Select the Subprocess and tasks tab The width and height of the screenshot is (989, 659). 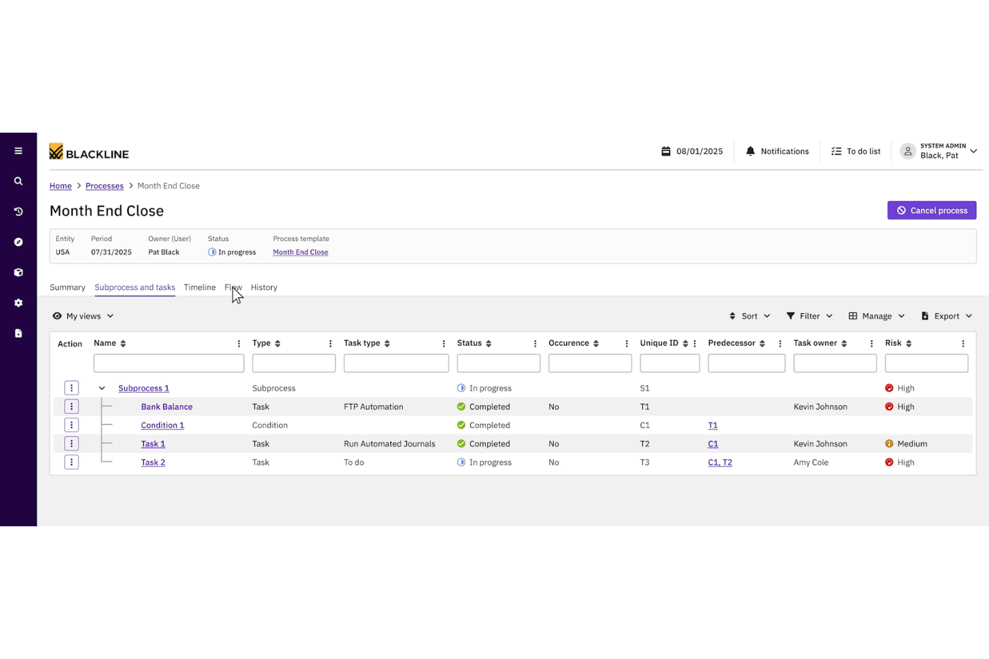135,287
